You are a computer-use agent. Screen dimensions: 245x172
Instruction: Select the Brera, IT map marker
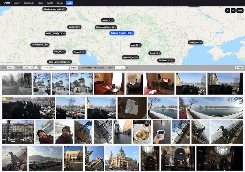[x=59, y=52]
